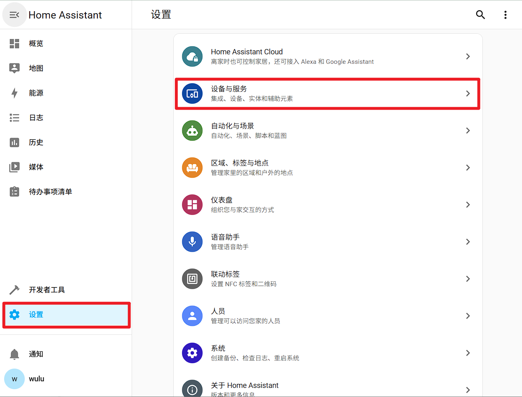Viewport: 522px width, 397px height.
Task: Click the Devices & Services (设备与服务) icon
Action: [x=192, y=93]
